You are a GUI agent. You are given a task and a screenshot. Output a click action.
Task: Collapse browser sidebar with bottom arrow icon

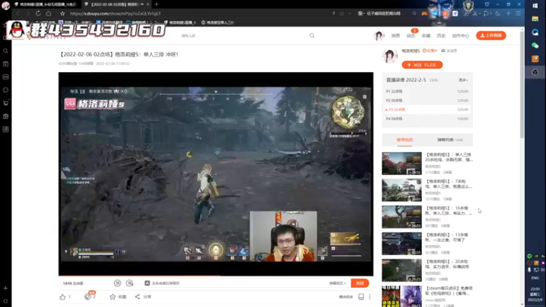(5, 301)
